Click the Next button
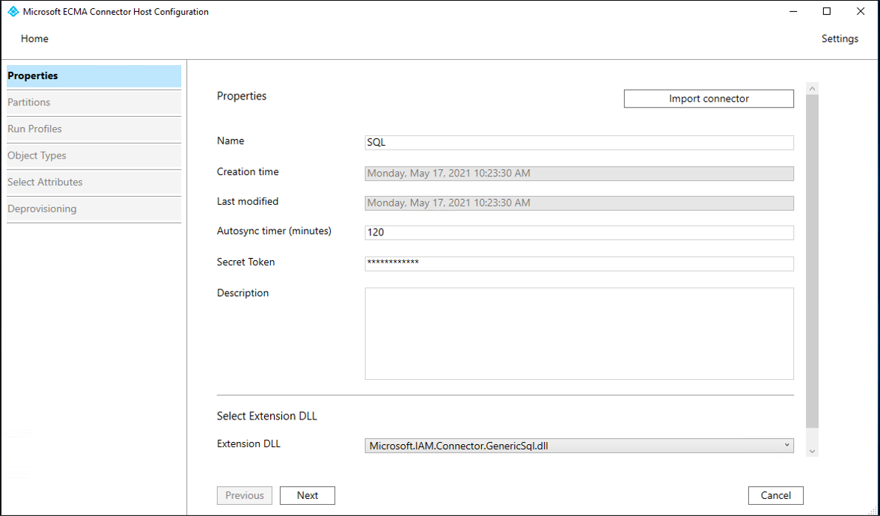This screenshot has height=516, width=880. (x=308, y=495)
